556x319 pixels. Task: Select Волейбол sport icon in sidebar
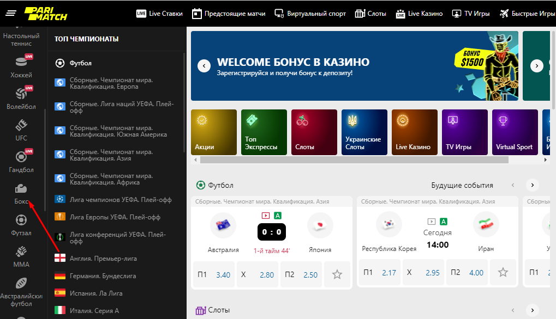pos(21,93)
